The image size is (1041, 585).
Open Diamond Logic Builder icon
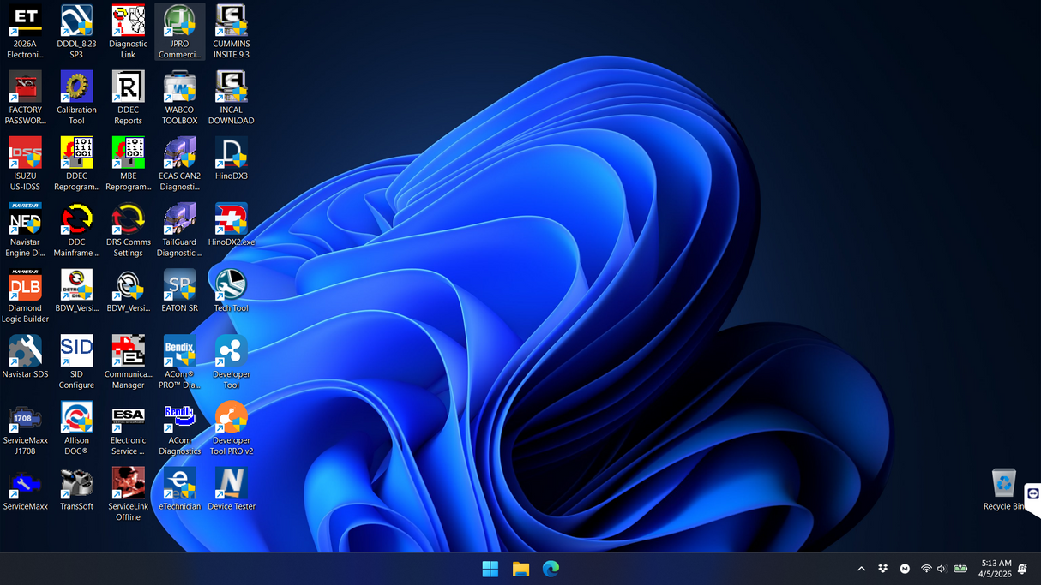coord(25,295)
